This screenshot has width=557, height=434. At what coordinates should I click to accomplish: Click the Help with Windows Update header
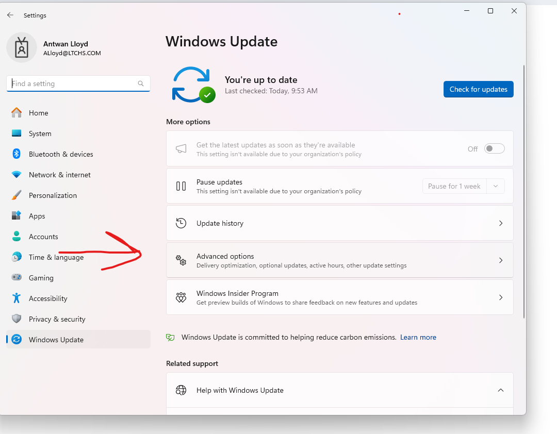339,390
